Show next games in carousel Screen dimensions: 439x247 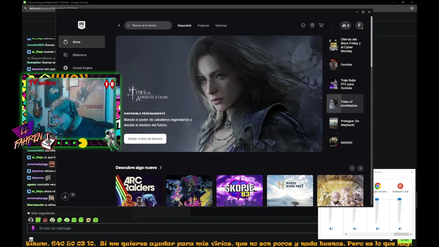pyautogui.click(x=360, y=168)
